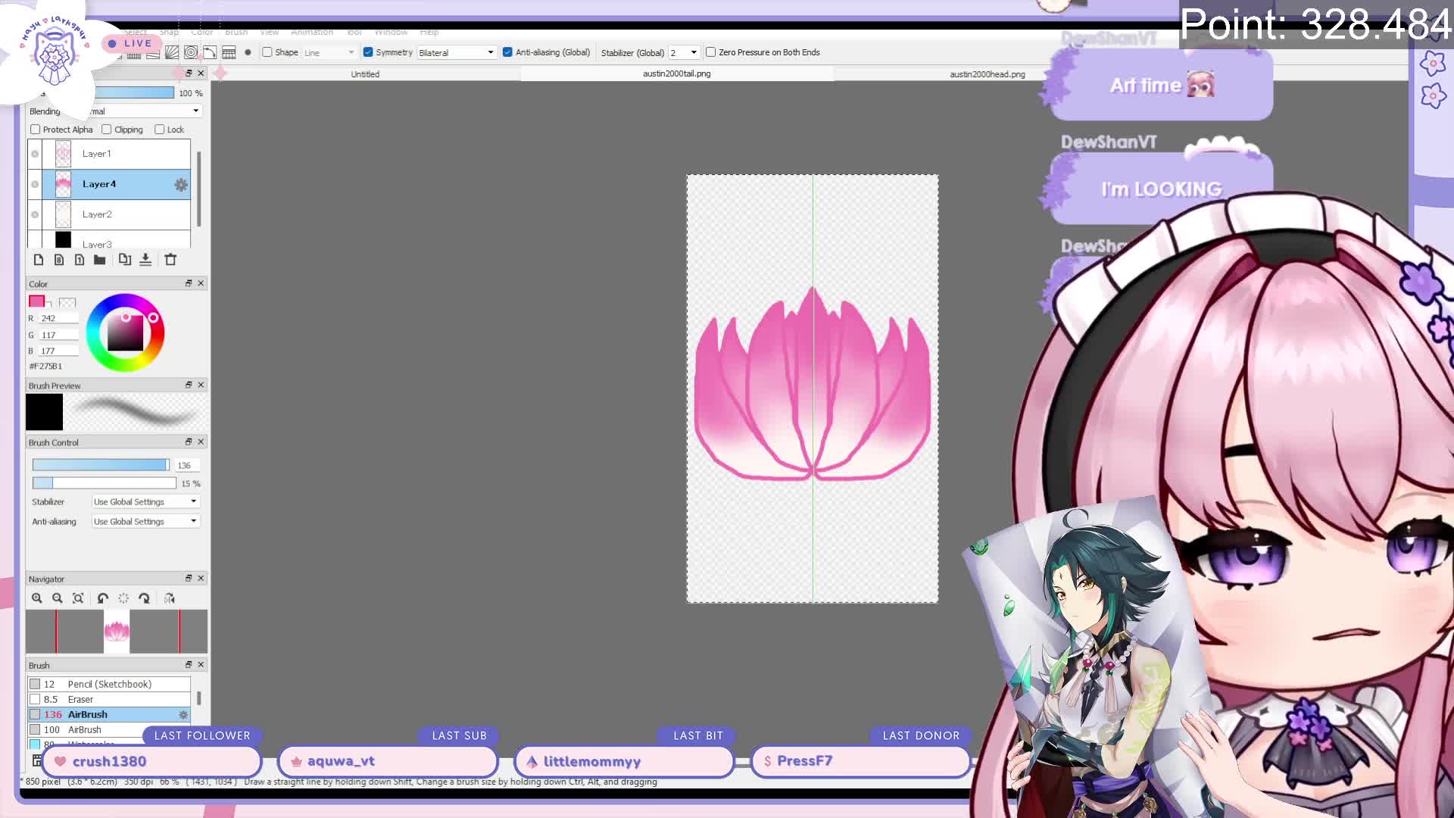
Task: Switch to austin2000tail.png tab
Action: 676,73
